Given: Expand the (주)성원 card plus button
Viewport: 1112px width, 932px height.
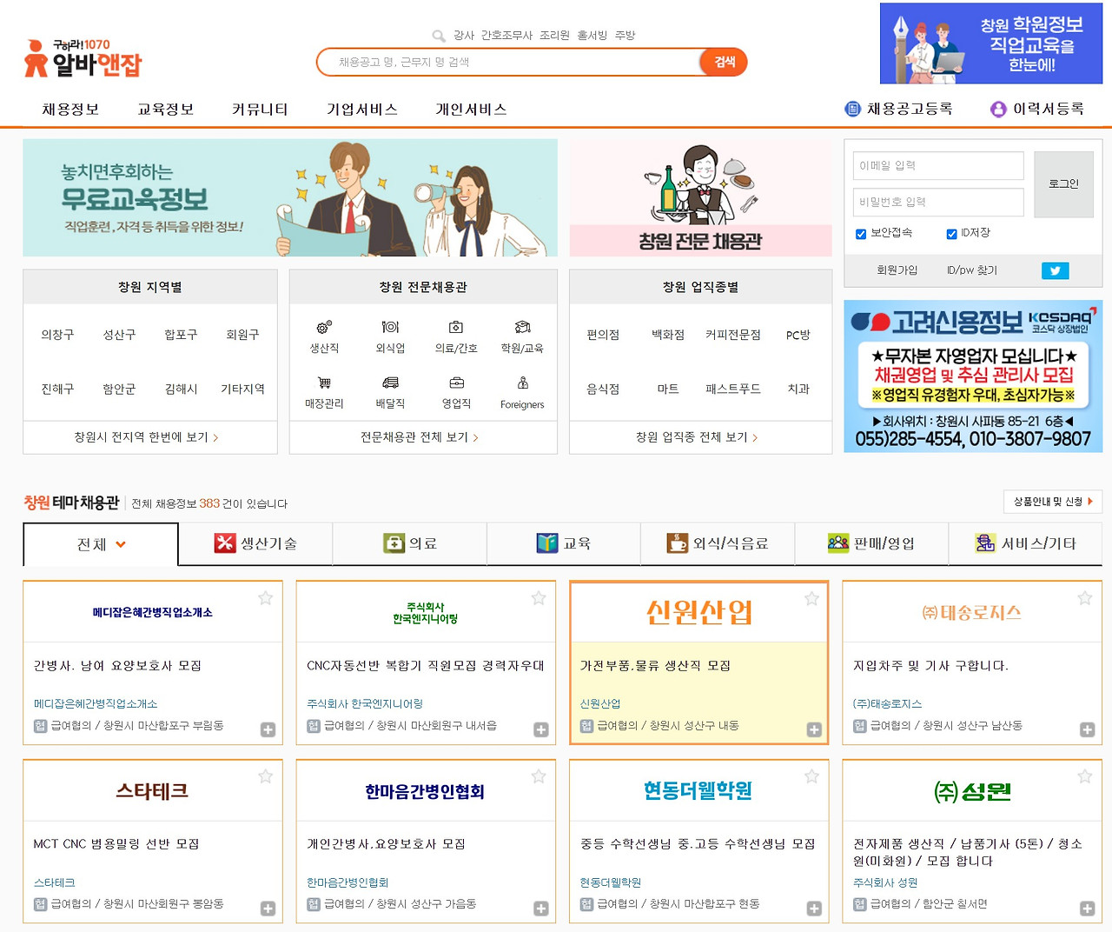Looking at the screenshot, I should [1087, 909].
